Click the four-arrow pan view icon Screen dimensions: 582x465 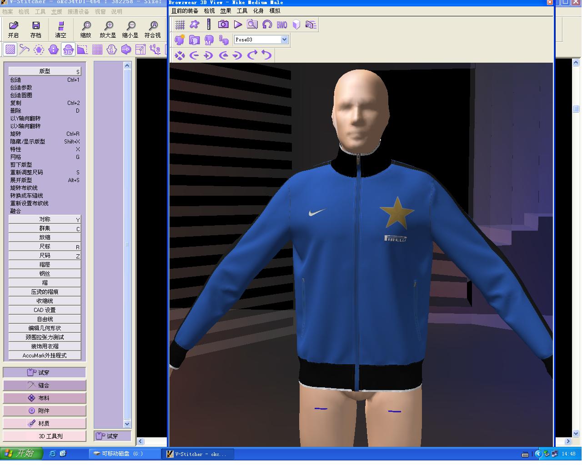[x=180, y=55]
